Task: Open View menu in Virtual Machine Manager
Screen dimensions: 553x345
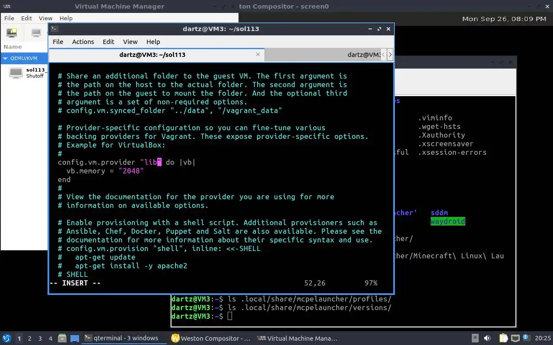Action: tap(45, 18)
